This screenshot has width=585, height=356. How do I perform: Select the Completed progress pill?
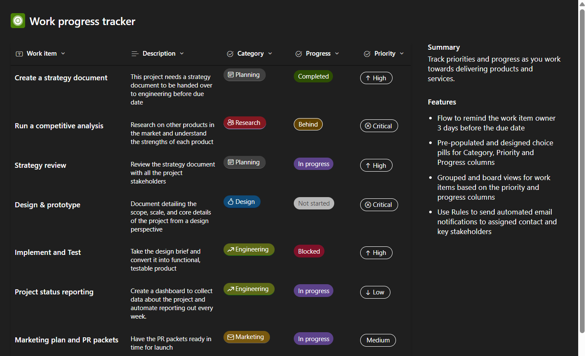[x=313, y=76]
